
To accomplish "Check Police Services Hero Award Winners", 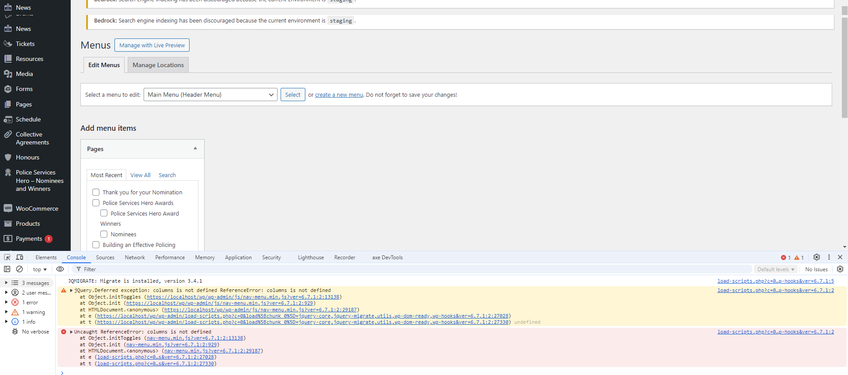I will tap(104, 213).
